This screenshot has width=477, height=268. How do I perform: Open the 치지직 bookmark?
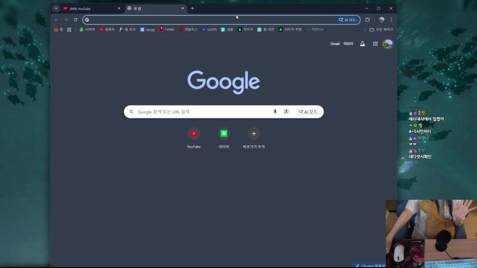(x=245, y=30)
